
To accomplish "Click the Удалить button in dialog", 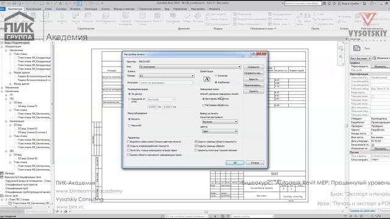I will 253,91.
